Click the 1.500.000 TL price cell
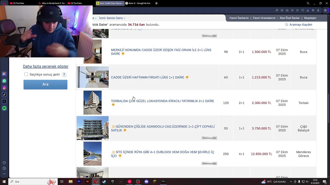 coord(261,52)
